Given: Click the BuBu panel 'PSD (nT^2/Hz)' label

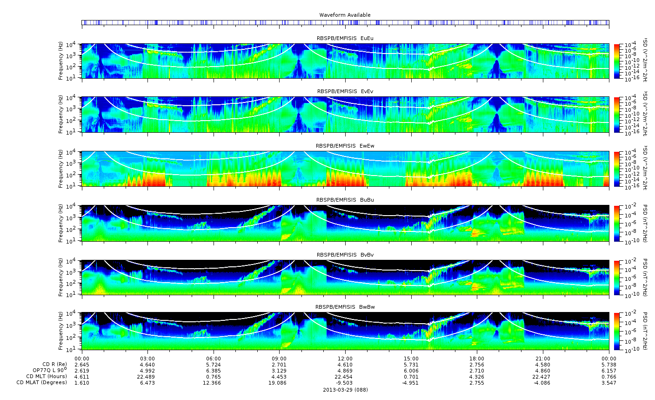Looking at the screenshot, I should (645, 223).
